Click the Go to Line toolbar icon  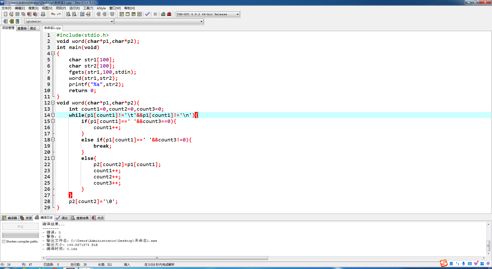click(88, 14)
